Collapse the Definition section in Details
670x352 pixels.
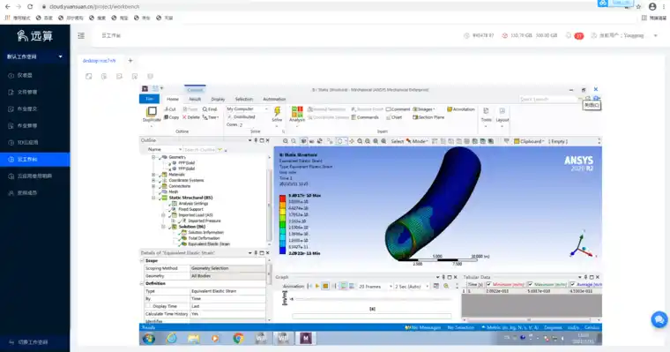point(142,283)
